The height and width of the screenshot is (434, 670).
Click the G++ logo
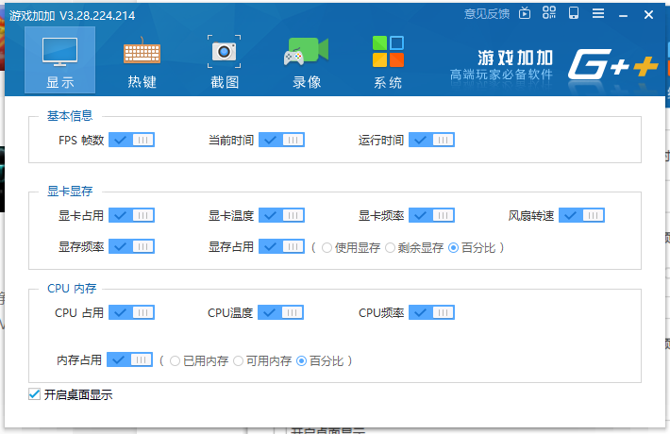tap(612, 64)
